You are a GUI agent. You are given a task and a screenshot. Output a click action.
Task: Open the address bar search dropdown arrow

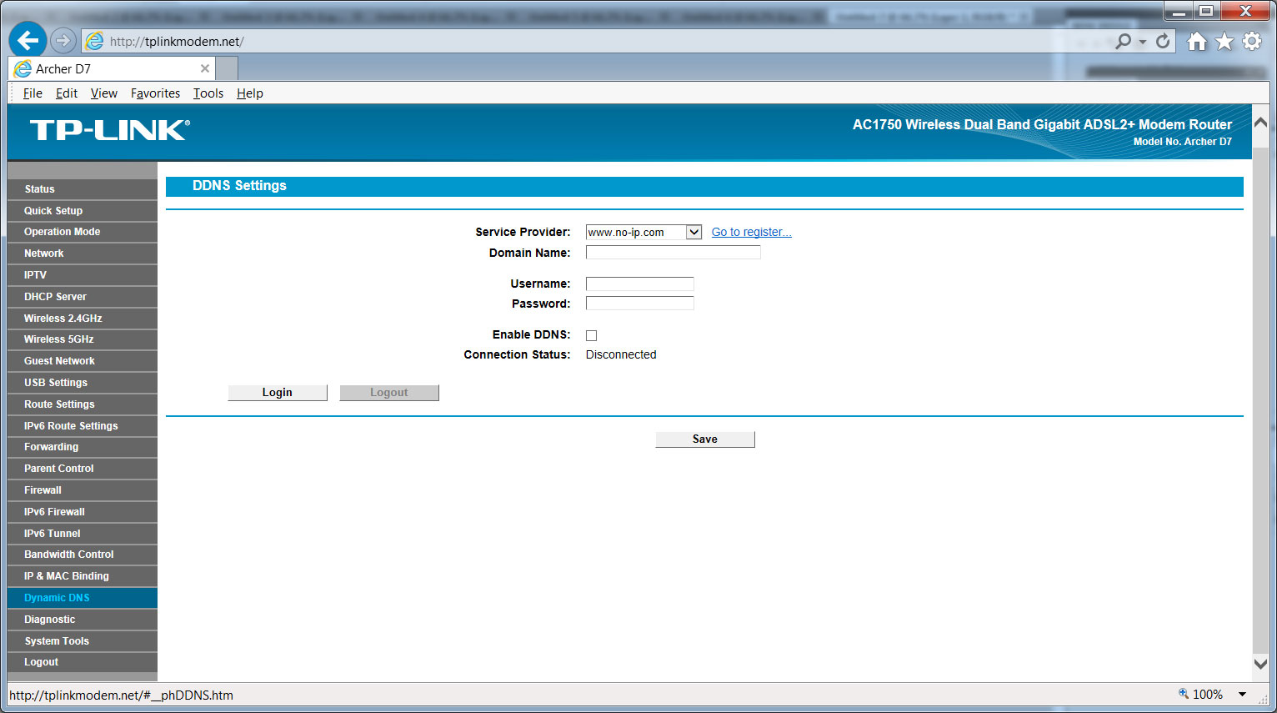pos(1143,42)
